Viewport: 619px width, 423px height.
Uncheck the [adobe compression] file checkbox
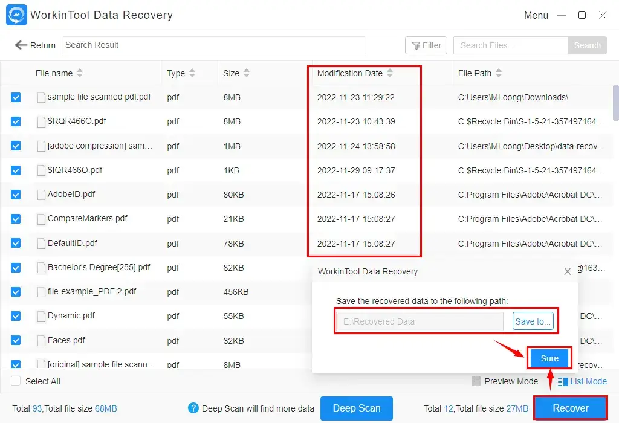(x=16, y=146)
